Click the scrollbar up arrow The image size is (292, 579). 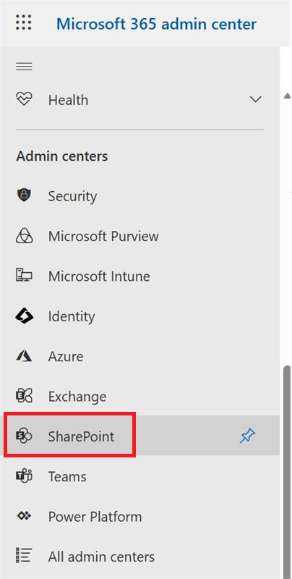point(287,96)
